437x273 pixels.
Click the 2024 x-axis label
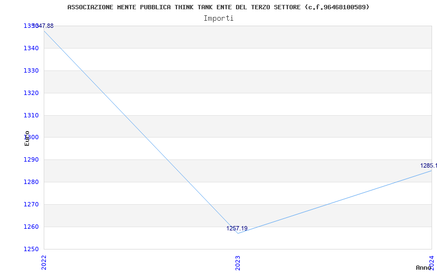[432, 262]
